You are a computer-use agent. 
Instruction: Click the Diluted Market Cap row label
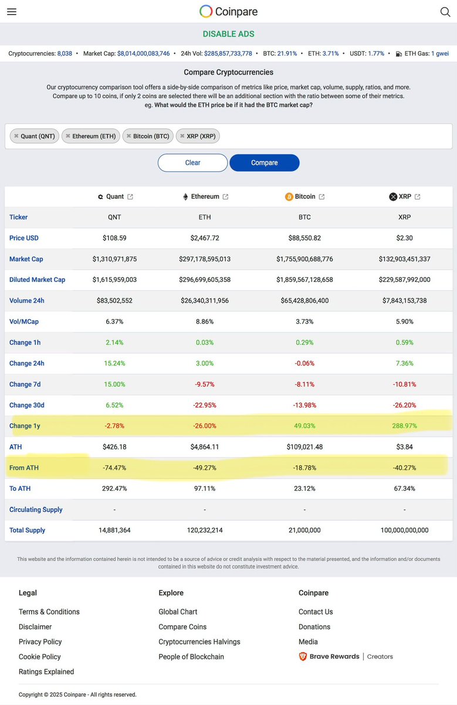point(38,280)
